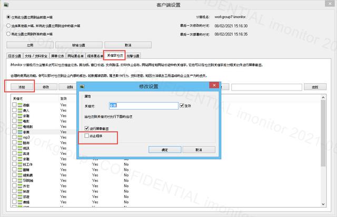Enable the 终止程序 checkbox
Screen dimensions: 337x217
coord(86,136)
